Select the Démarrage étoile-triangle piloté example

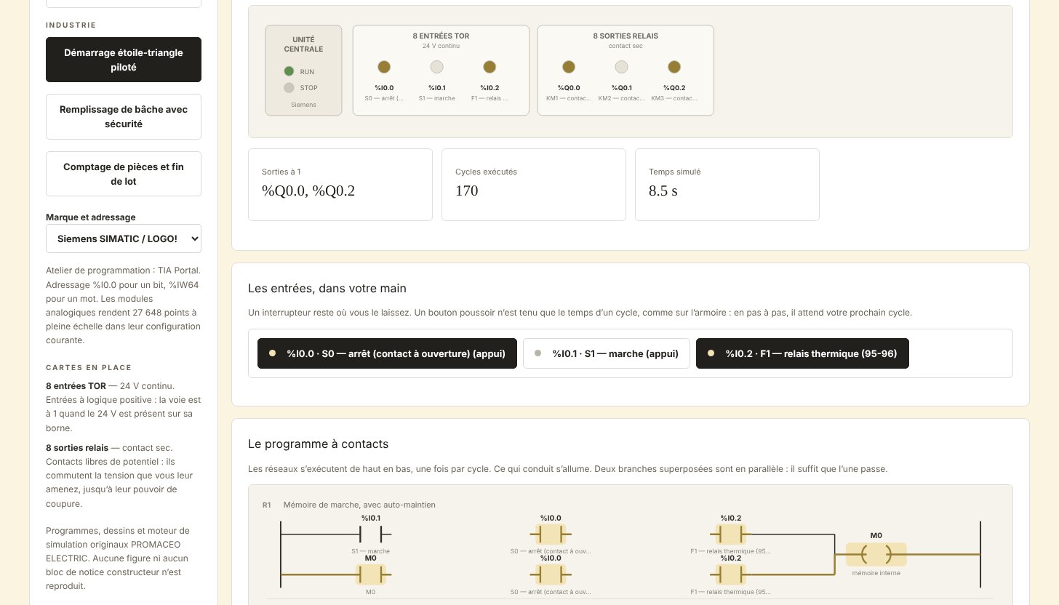point(124,60)
